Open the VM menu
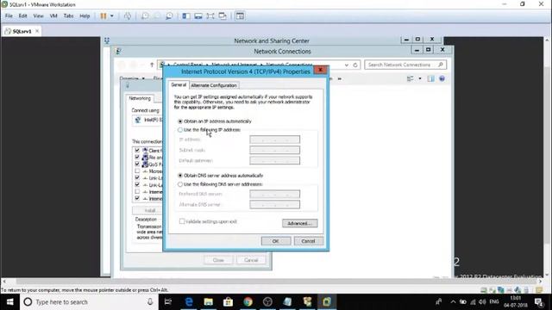Screen dimensions: 552x310 click(x=53, y=15)
